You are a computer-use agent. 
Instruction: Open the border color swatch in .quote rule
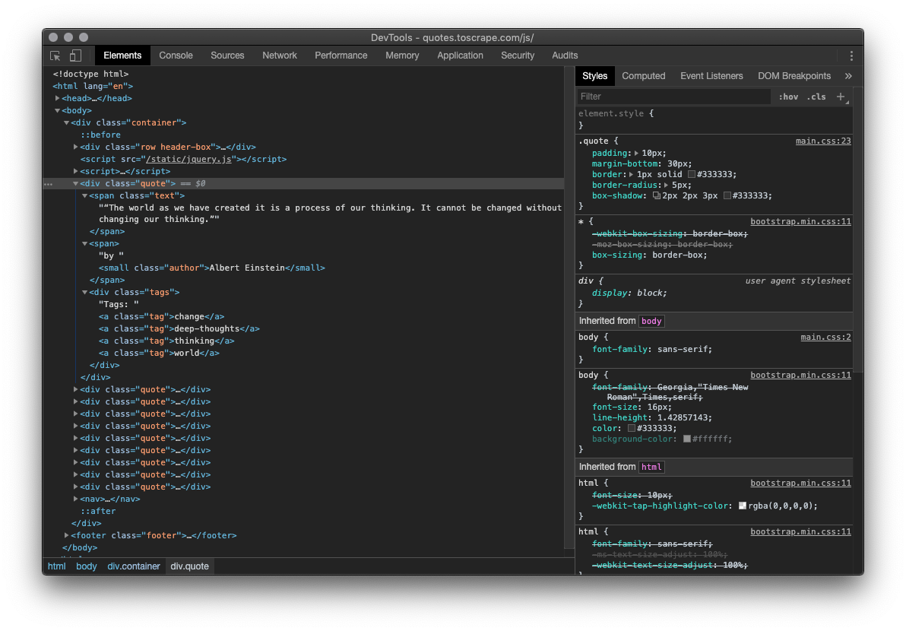[691, 175]
